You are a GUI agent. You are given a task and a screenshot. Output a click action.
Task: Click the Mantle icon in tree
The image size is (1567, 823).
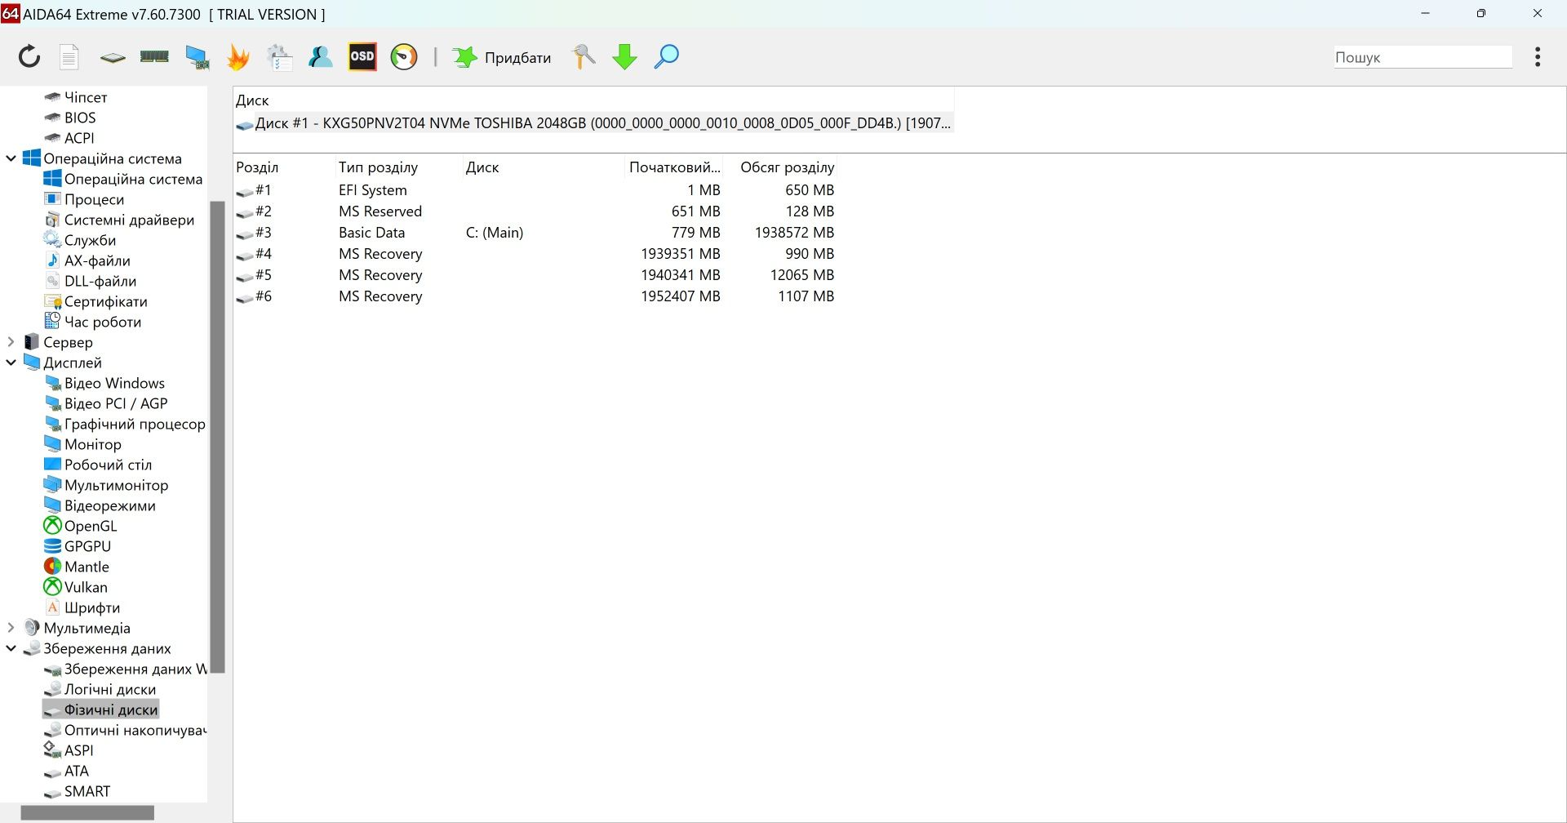pos(52,566)
